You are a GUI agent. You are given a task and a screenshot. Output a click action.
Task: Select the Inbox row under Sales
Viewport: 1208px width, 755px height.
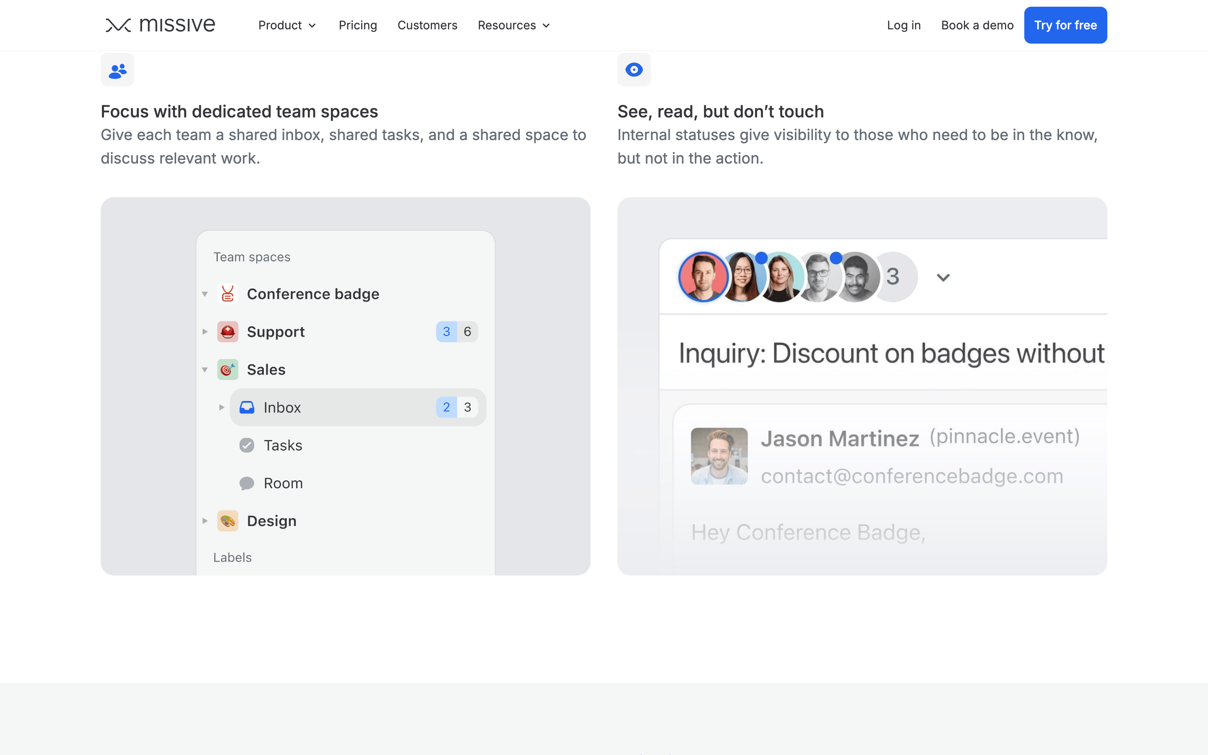pos(358,407)
